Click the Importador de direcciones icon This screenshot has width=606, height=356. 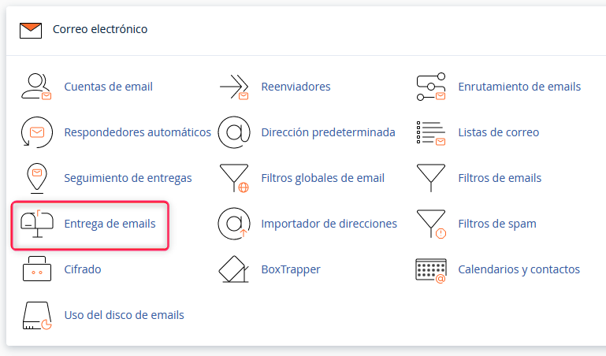point(234,224)
